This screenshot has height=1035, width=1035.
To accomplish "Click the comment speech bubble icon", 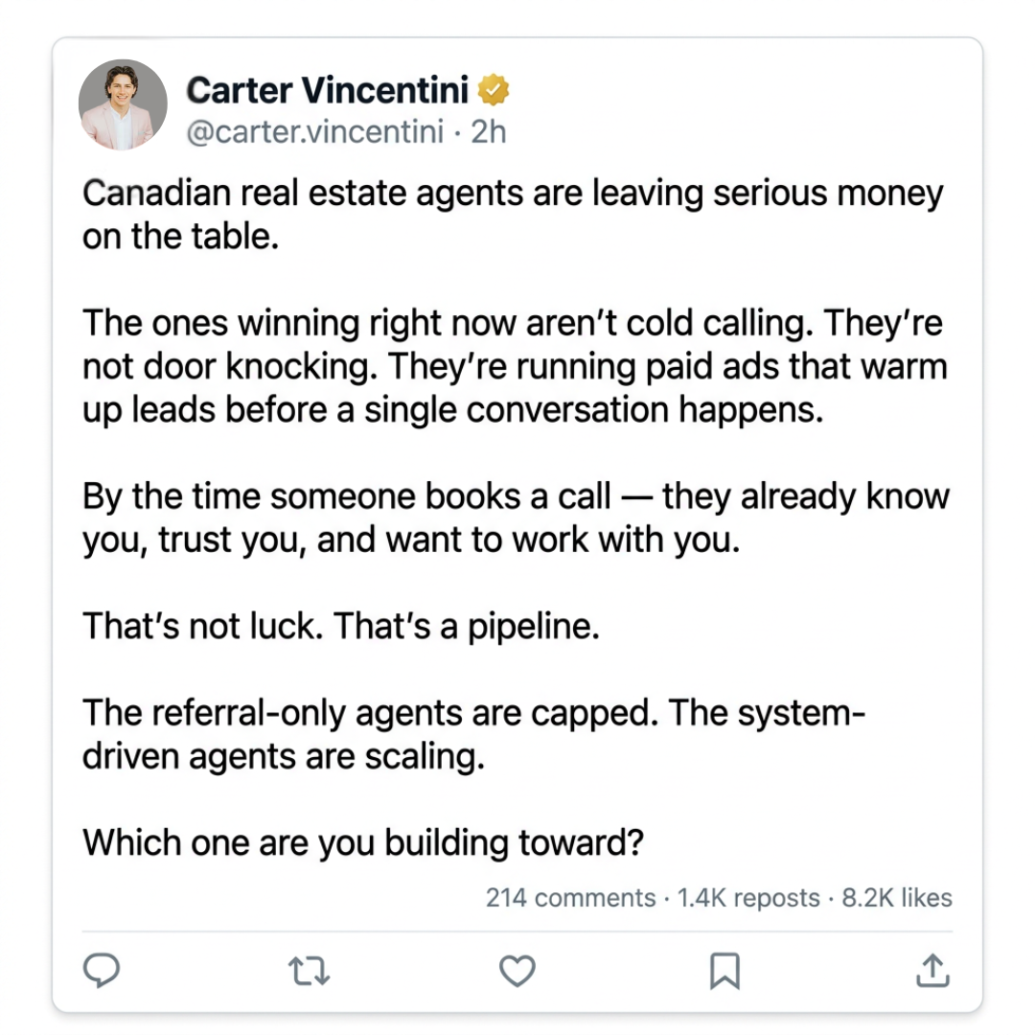I will click(x=101, y=970).
